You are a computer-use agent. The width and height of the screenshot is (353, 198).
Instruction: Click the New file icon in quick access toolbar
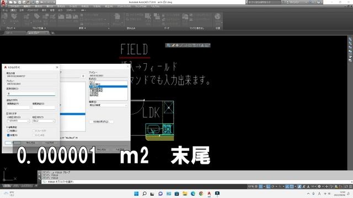(10, 2)
